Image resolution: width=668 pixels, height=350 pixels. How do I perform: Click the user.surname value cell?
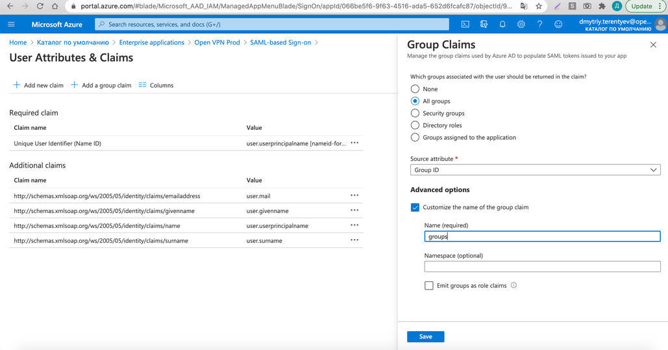click(x=264, y=241)
